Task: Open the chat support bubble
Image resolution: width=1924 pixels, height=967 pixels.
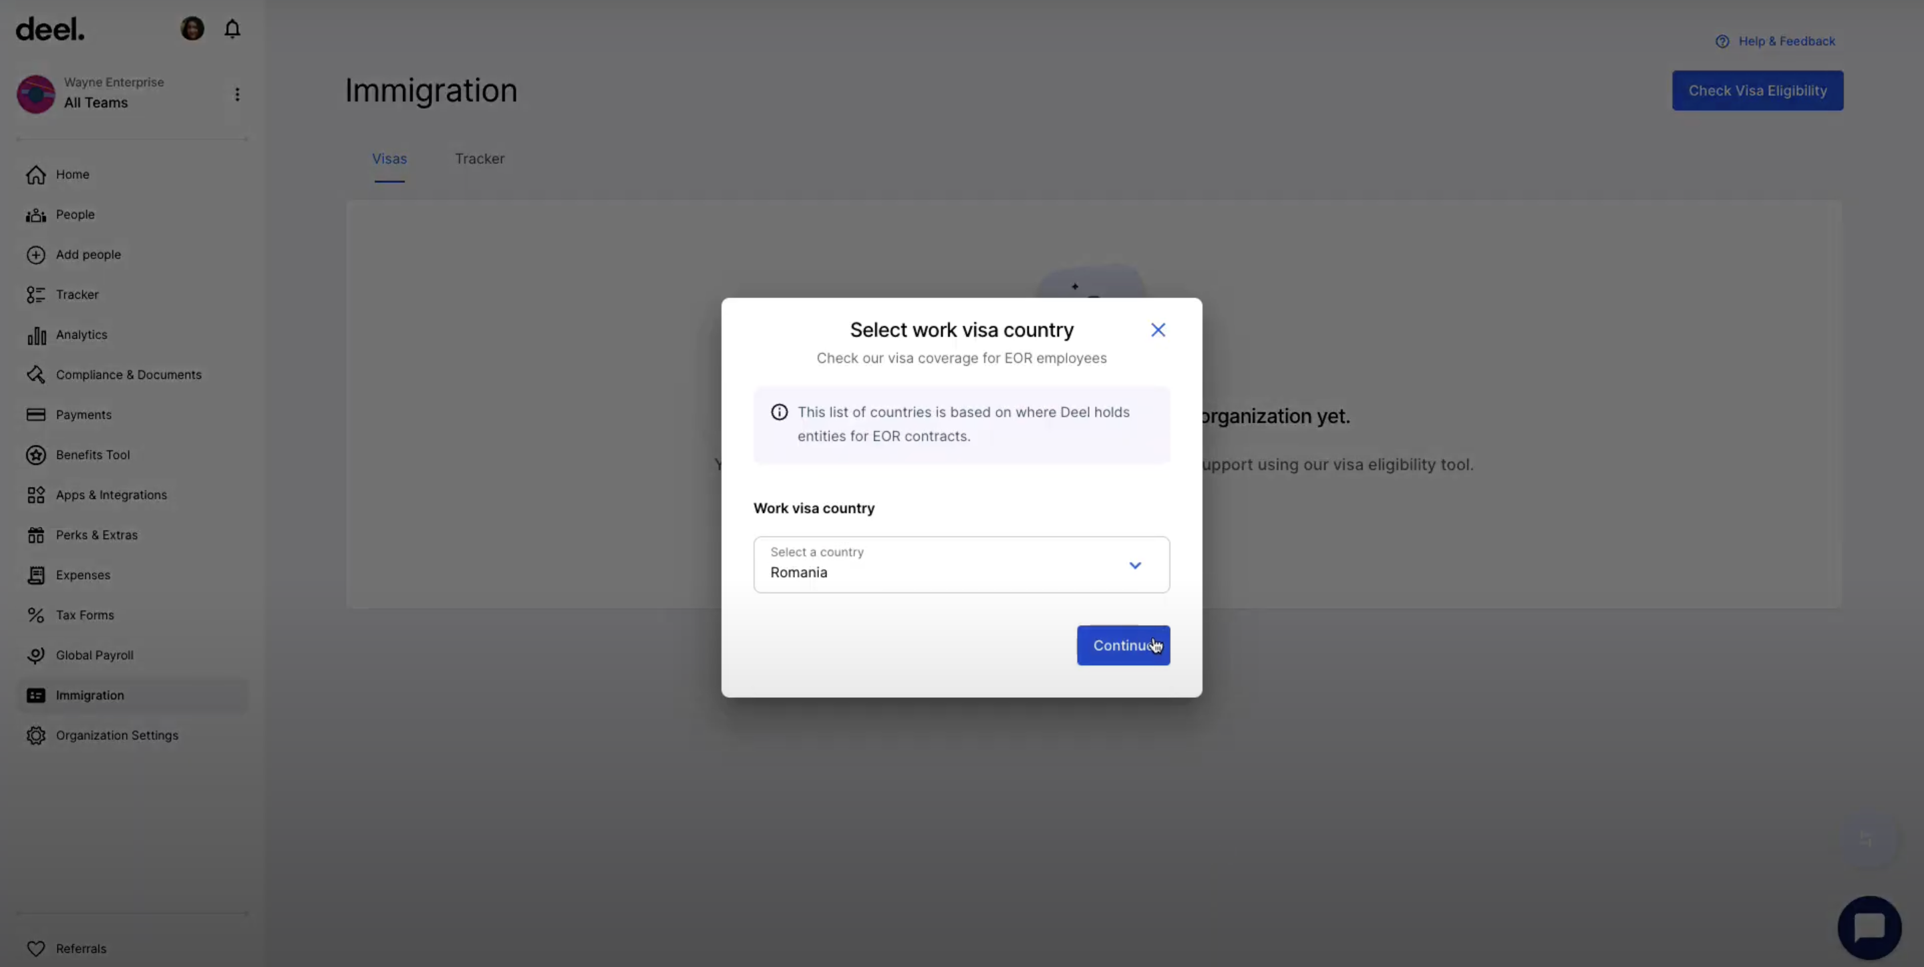Action: (x=1869, y=928)
